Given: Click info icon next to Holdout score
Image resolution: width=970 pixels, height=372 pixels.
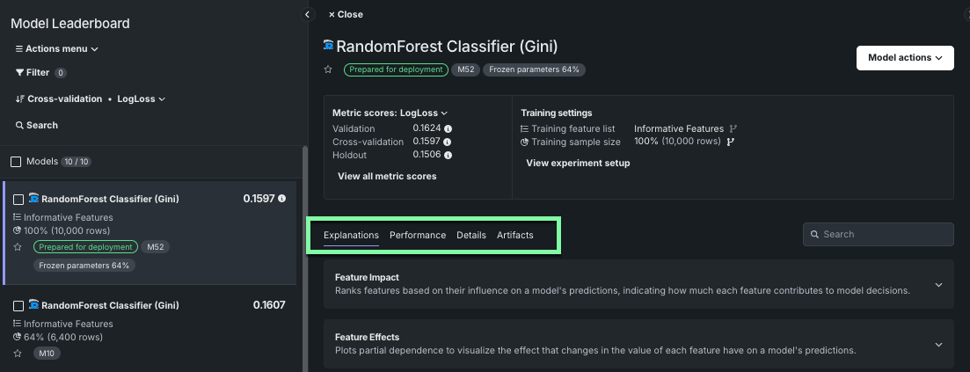Looking at the screenshot, I should (x=448, y=155).
